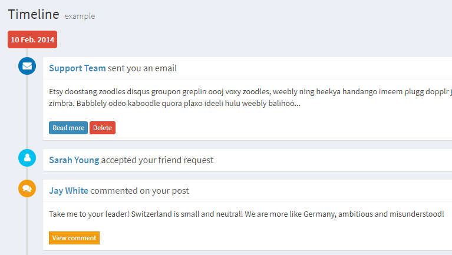The width and height of the screenshot is (452, 255).
Task: Click timeline line between email and user icons
Action: pyautogui.click(x=27, y=112)
